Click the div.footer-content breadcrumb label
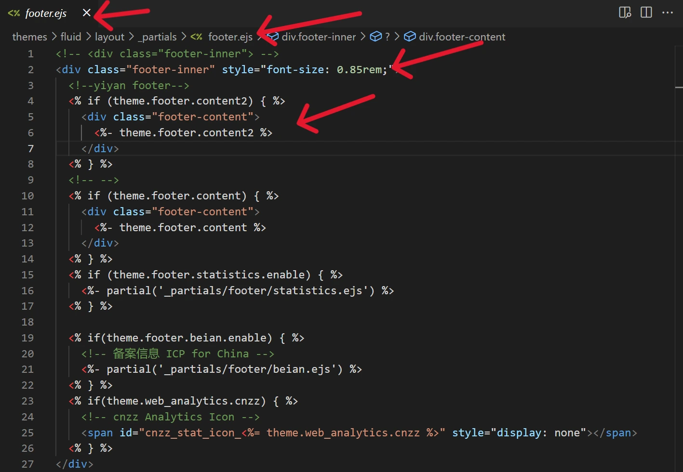Screen dimensions: 683x472 point(462,37)
